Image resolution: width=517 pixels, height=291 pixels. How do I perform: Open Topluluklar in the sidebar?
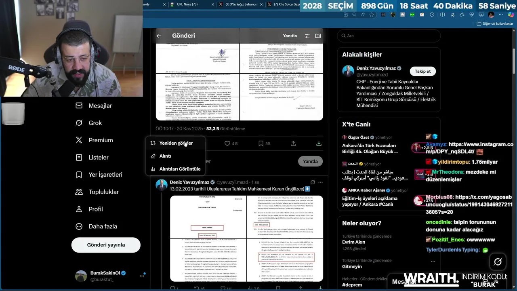(97, 192)
